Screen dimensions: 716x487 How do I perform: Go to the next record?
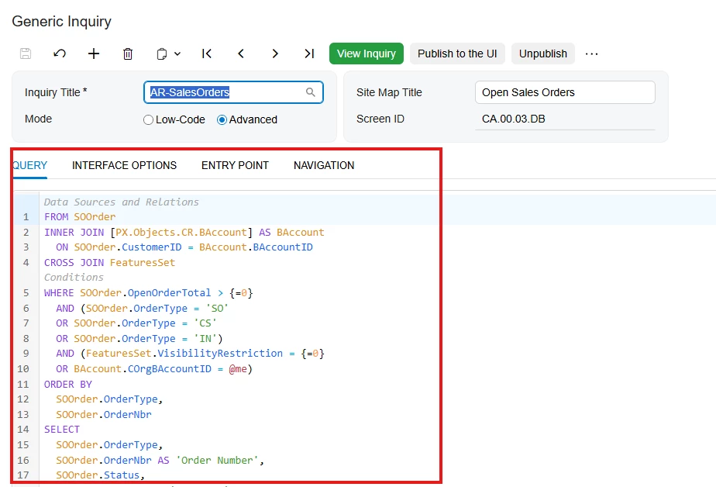[275, 54]
